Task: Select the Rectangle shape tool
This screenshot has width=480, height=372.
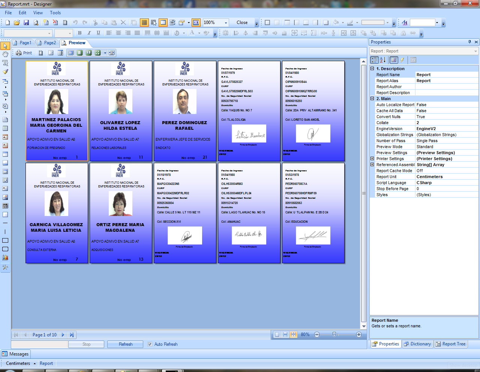Action: coord(5,240)
